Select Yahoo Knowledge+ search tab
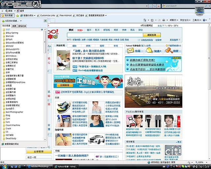Image resolution: width=211 pixels, height=169 pixels. [80, 30]
